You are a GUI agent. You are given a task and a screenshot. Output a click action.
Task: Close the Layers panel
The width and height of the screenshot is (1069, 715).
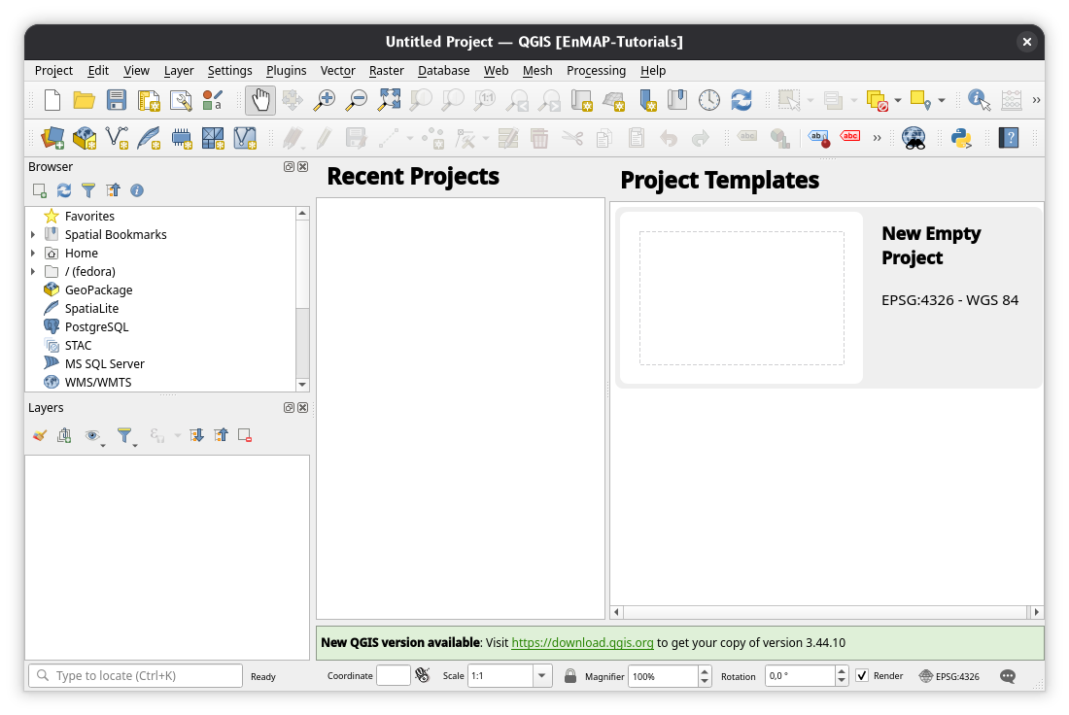tap(302, 408)
